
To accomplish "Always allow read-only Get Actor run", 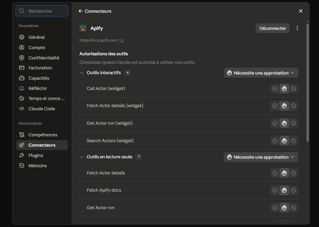I will click(x=275, y=208).
